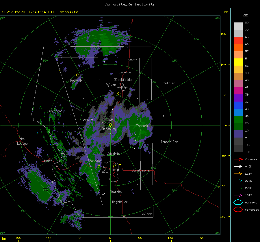
Task: Click the cyan 27ZW arrow icon
Action: (x=238, y=181)
